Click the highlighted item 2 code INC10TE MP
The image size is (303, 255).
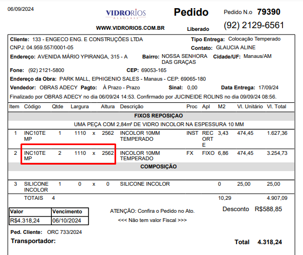[x=35, y=156]
